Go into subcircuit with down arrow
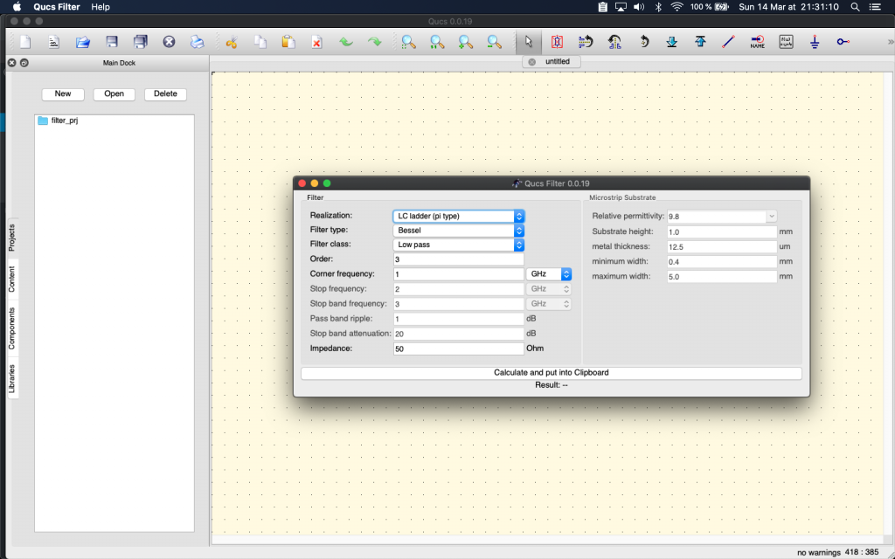Screen dimensions: 895x559 (672, 42)
